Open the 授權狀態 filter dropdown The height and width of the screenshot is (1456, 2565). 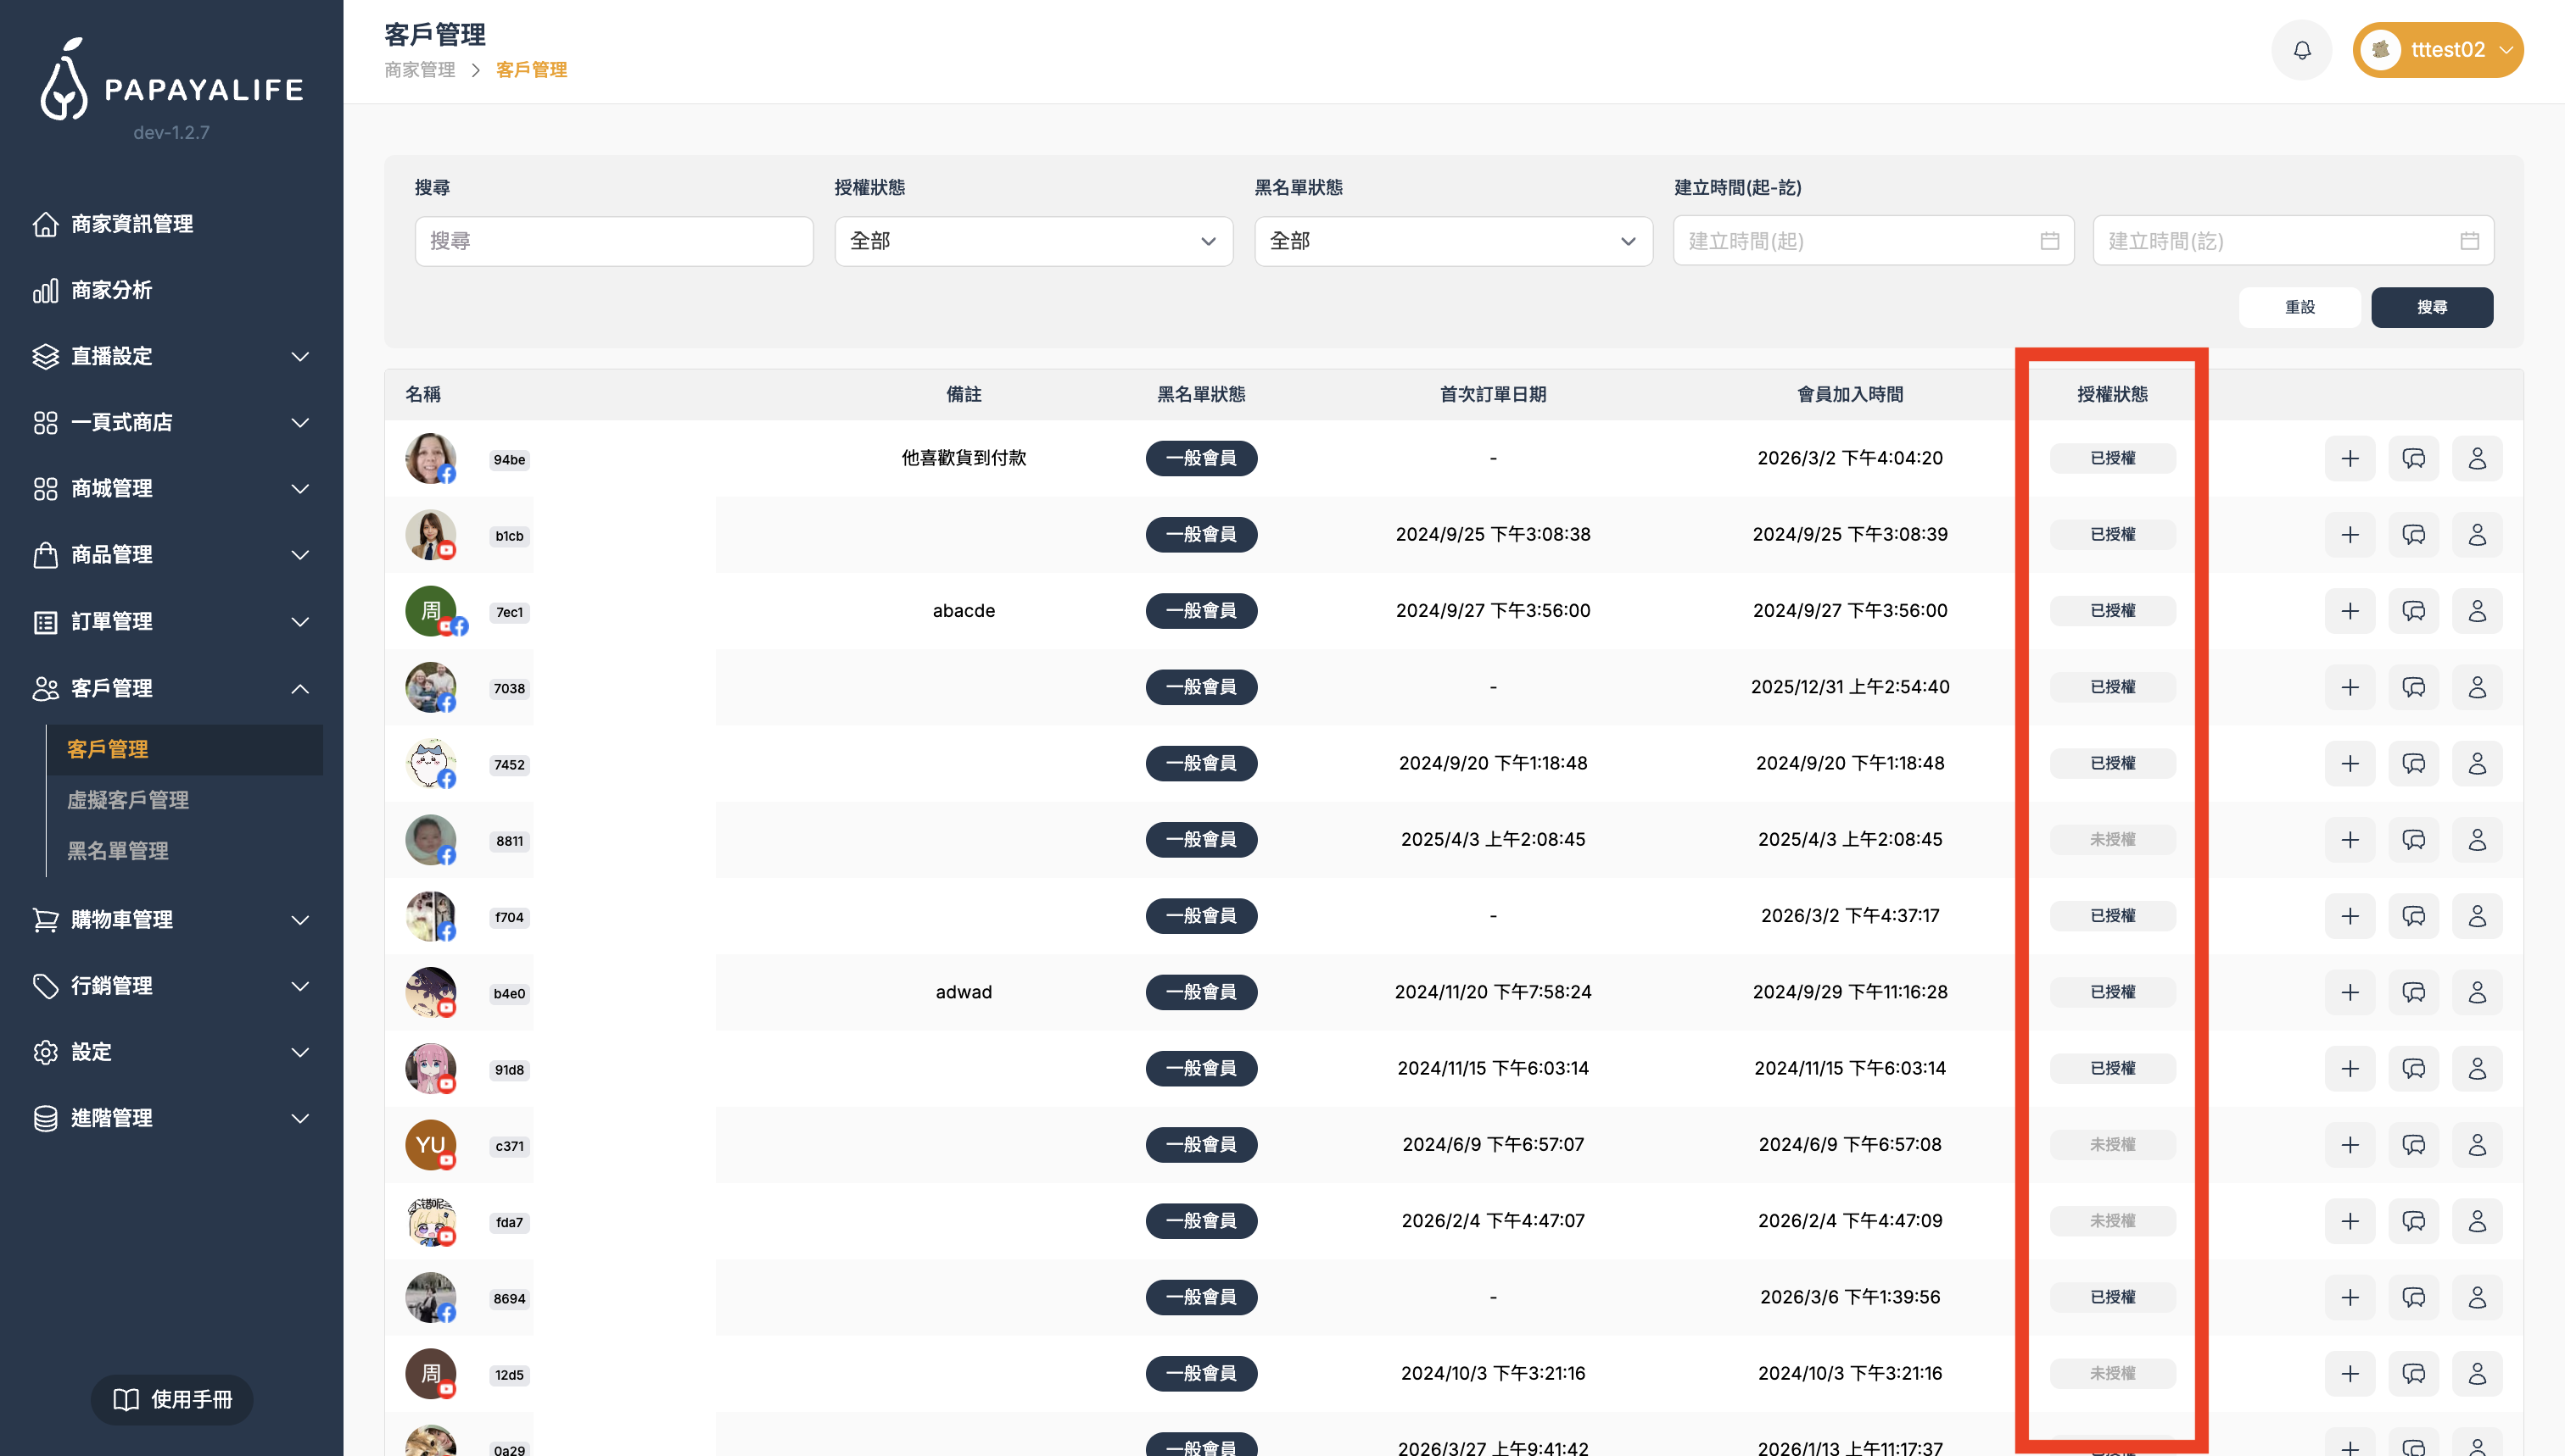click(x=1033, y=241)
